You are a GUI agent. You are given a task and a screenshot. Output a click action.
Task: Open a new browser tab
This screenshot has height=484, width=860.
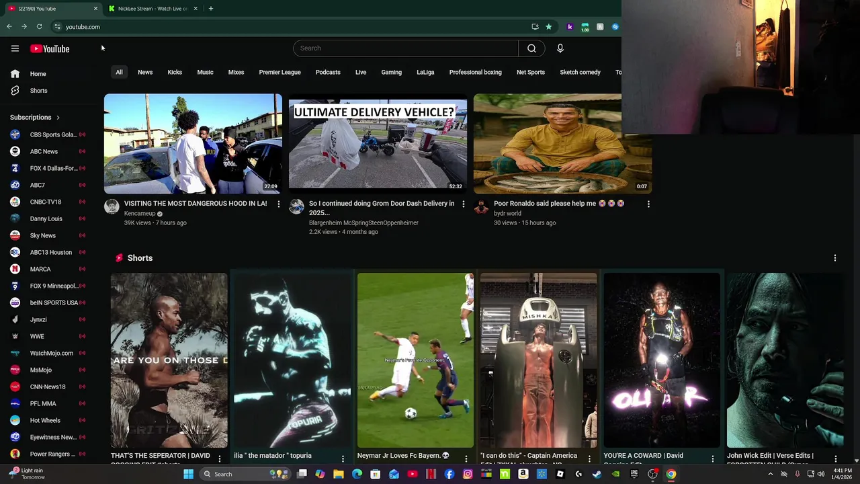tap(210, 9)
